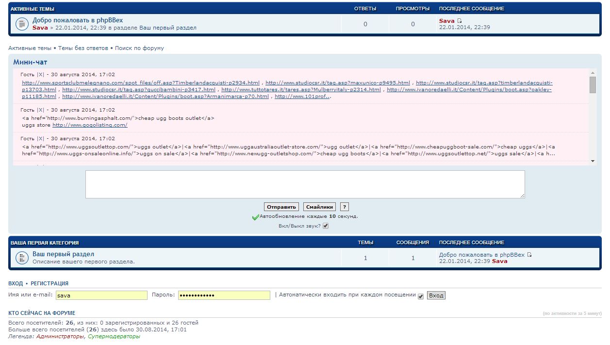
Task: Click the topic icon beside Добро пожаловать в phpBBex
Action: (22, 24)
